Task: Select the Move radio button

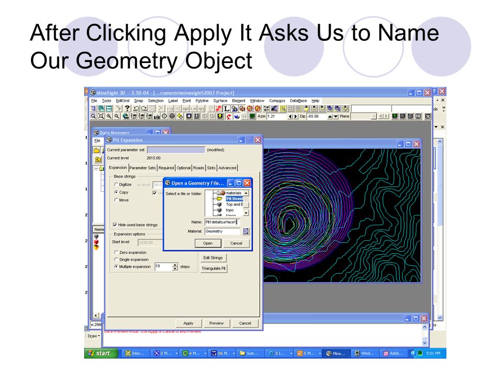Action: pos(116,200)
